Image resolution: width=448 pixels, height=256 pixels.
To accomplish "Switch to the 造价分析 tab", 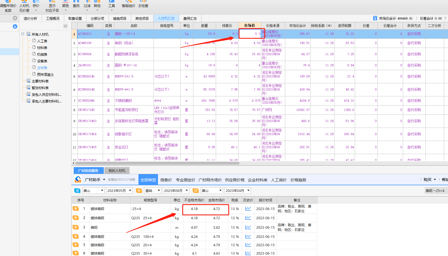I will coord(30,18).
